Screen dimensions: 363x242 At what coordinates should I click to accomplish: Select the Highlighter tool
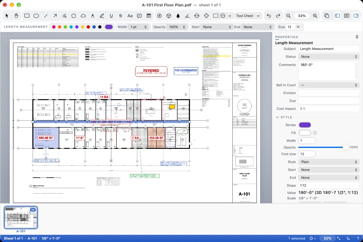(102, 16)
